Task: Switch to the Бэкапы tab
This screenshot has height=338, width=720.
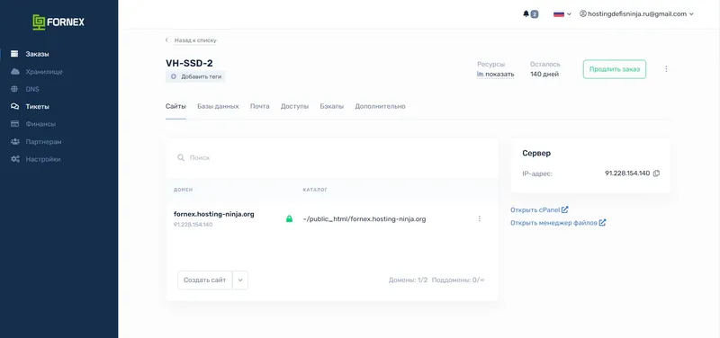Action: coord(332,106)
